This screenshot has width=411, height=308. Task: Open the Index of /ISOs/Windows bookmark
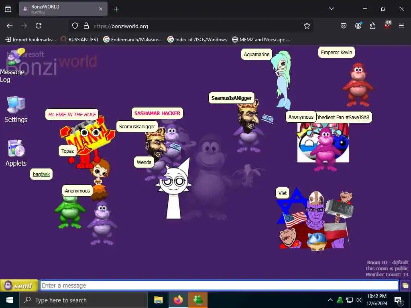pyautogui.click(x=197, y=40)
